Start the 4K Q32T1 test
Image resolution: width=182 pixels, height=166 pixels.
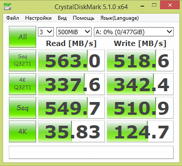coord(22,84)
